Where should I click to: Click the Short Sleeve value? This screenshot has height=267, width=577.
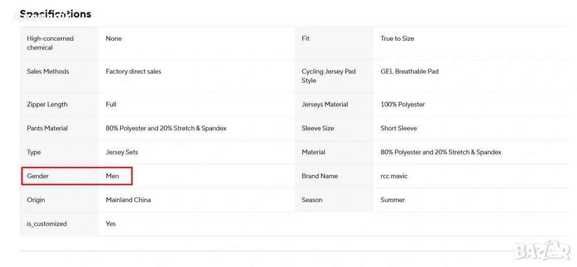coord(399,128)
